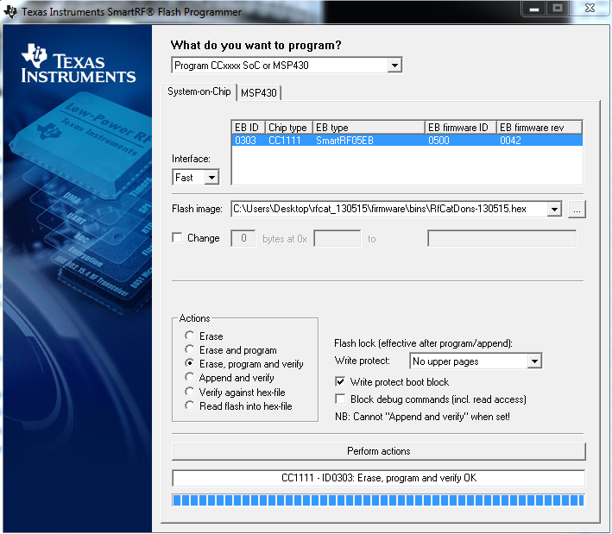Screen dimensions: 612x534
Task: Select the Erase radio button
Action: pos(189,336)
